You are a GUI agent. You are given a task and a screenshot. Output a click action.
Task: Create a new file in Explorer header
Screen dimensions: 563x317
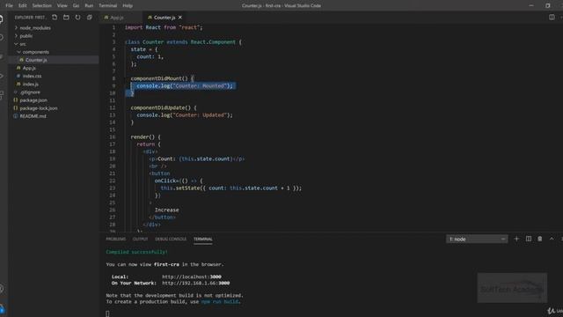pyautogui.click(x=55, y=18)
